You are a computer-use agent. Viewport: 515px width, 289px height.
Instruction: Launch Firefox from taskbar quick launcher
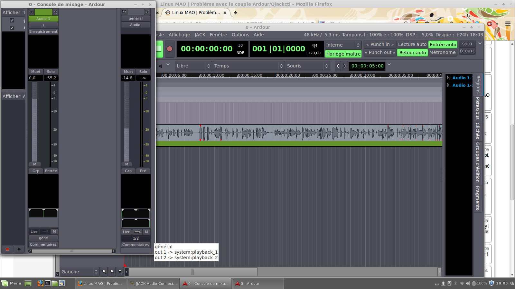coord(40,283)
